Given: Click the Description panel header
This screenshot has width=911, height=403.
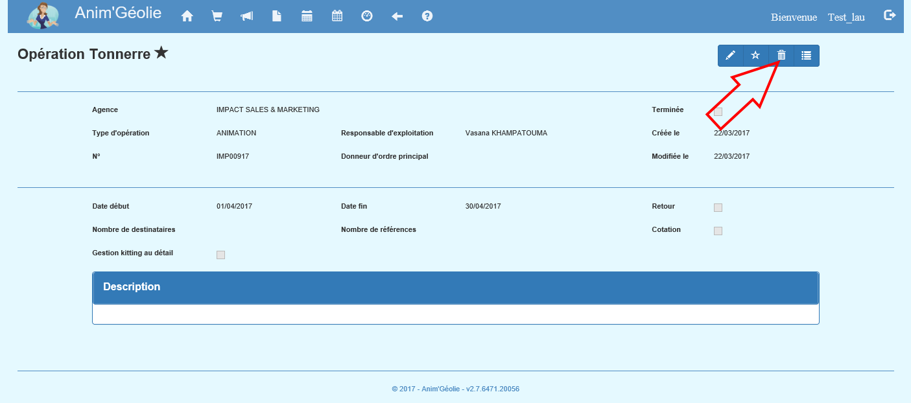Looking at the screenshot, I should [455, 288].
